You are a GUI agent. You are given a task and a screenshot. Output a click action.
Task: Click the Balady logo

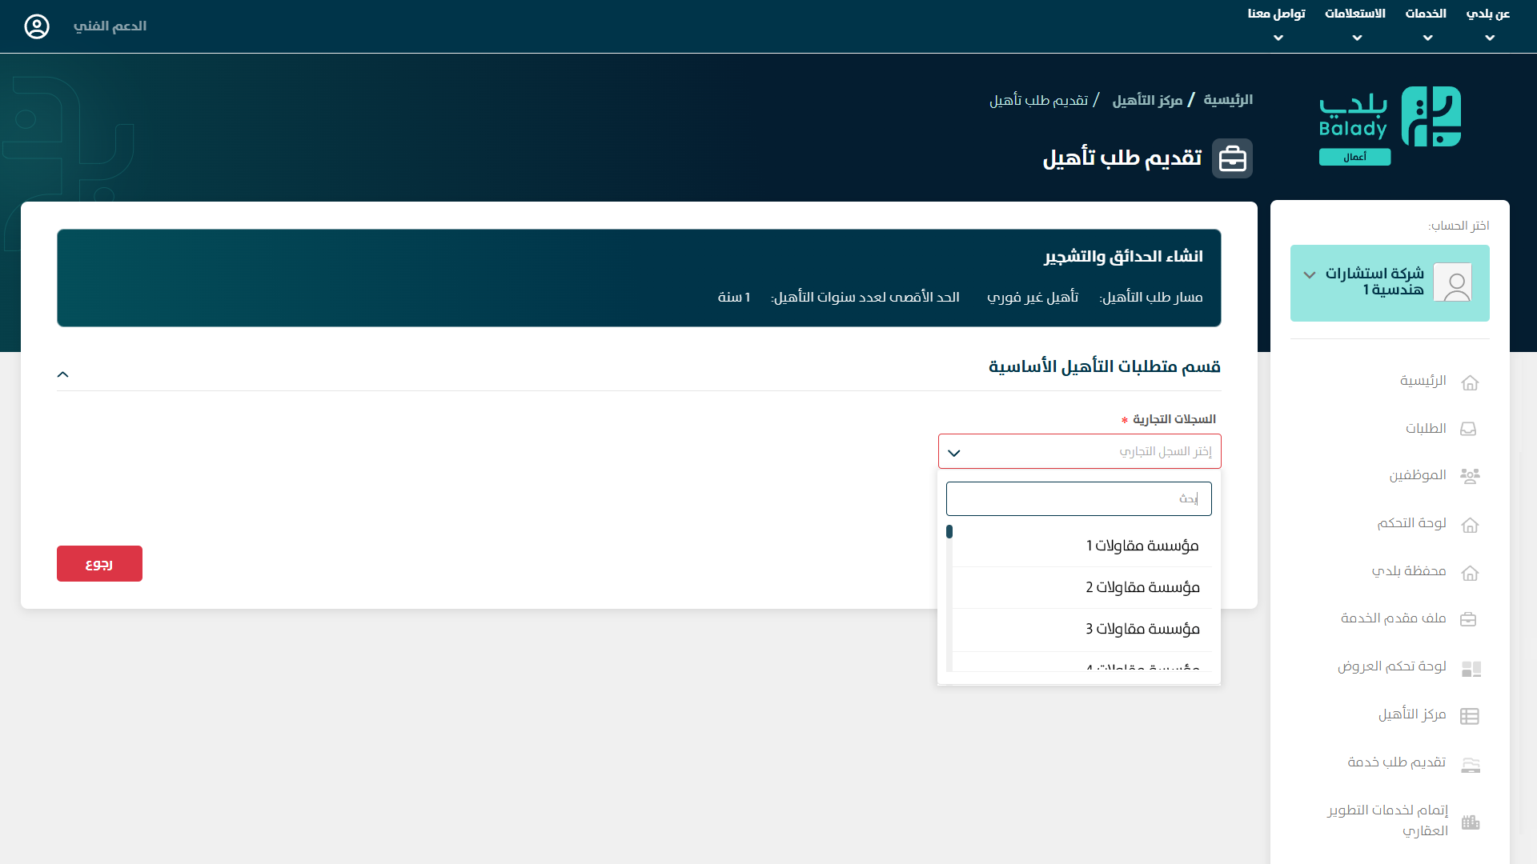click(x=1390, y=124)
